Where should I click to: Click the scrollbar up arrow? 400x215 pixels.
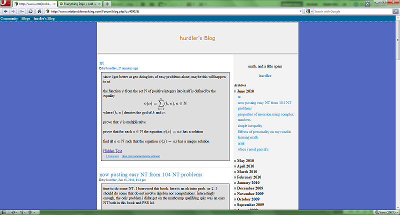point(397,17)
